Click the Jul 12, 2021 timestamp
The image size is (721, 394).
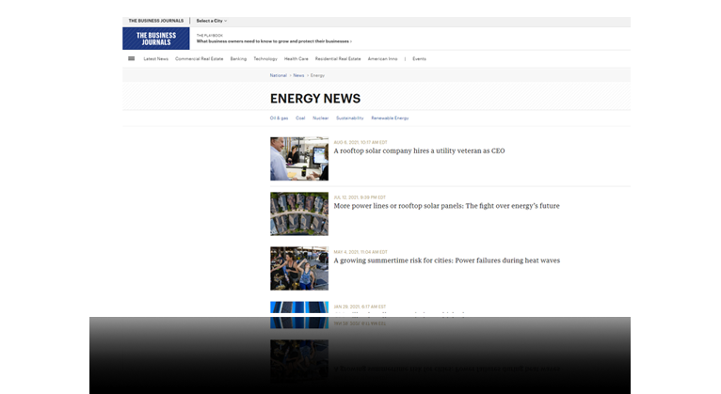[360, 197]
